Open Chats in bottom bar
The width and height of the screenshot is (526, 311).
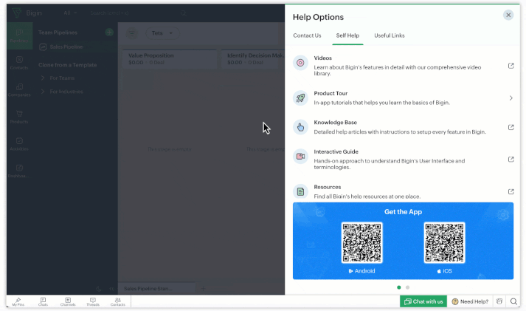43,301
